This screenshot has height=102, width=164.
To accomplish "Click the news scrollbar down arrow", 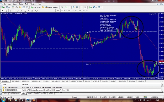I will 162,91.
